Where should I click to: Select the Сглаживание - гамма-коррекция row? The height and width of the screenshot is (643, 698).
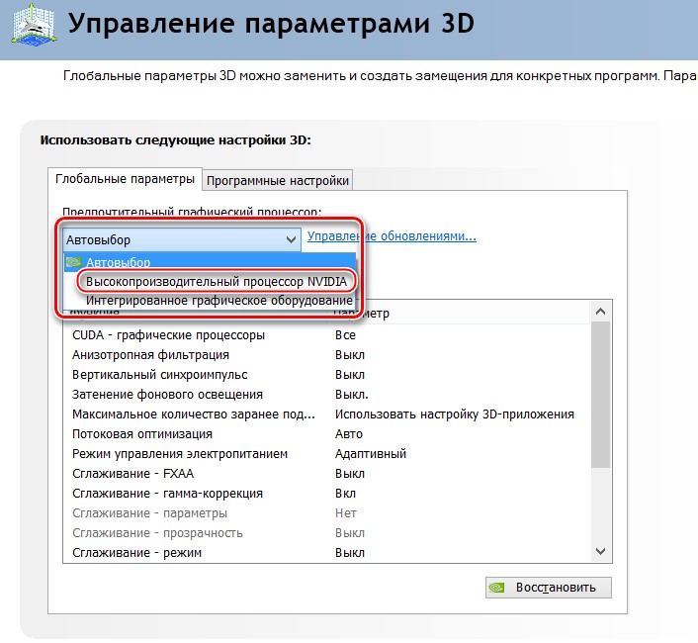pos(327,494)
